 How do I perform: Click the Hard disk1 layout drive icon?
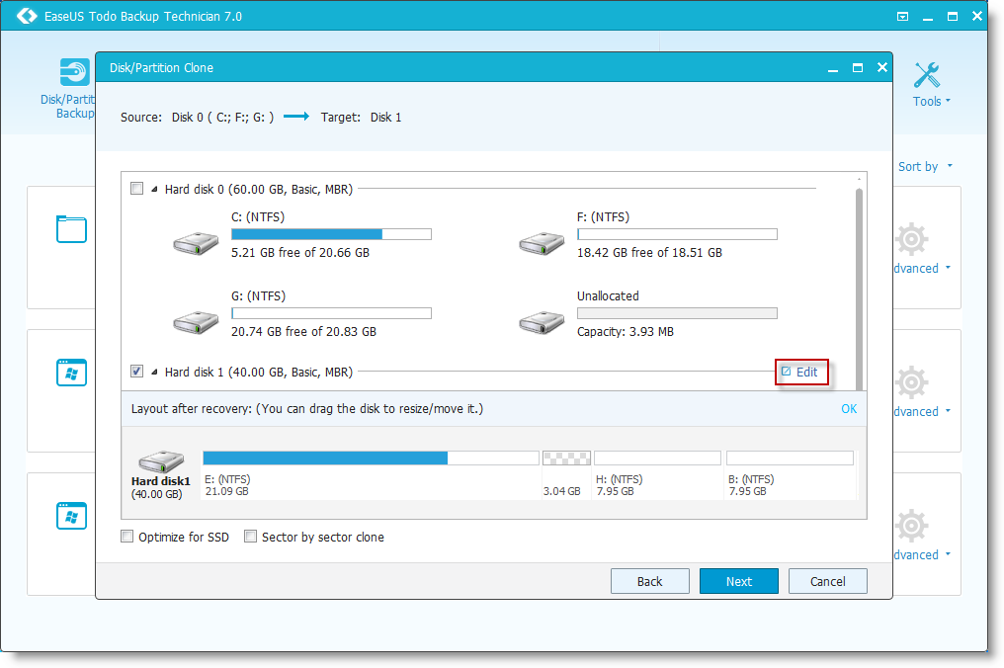(x=161, y=461)
